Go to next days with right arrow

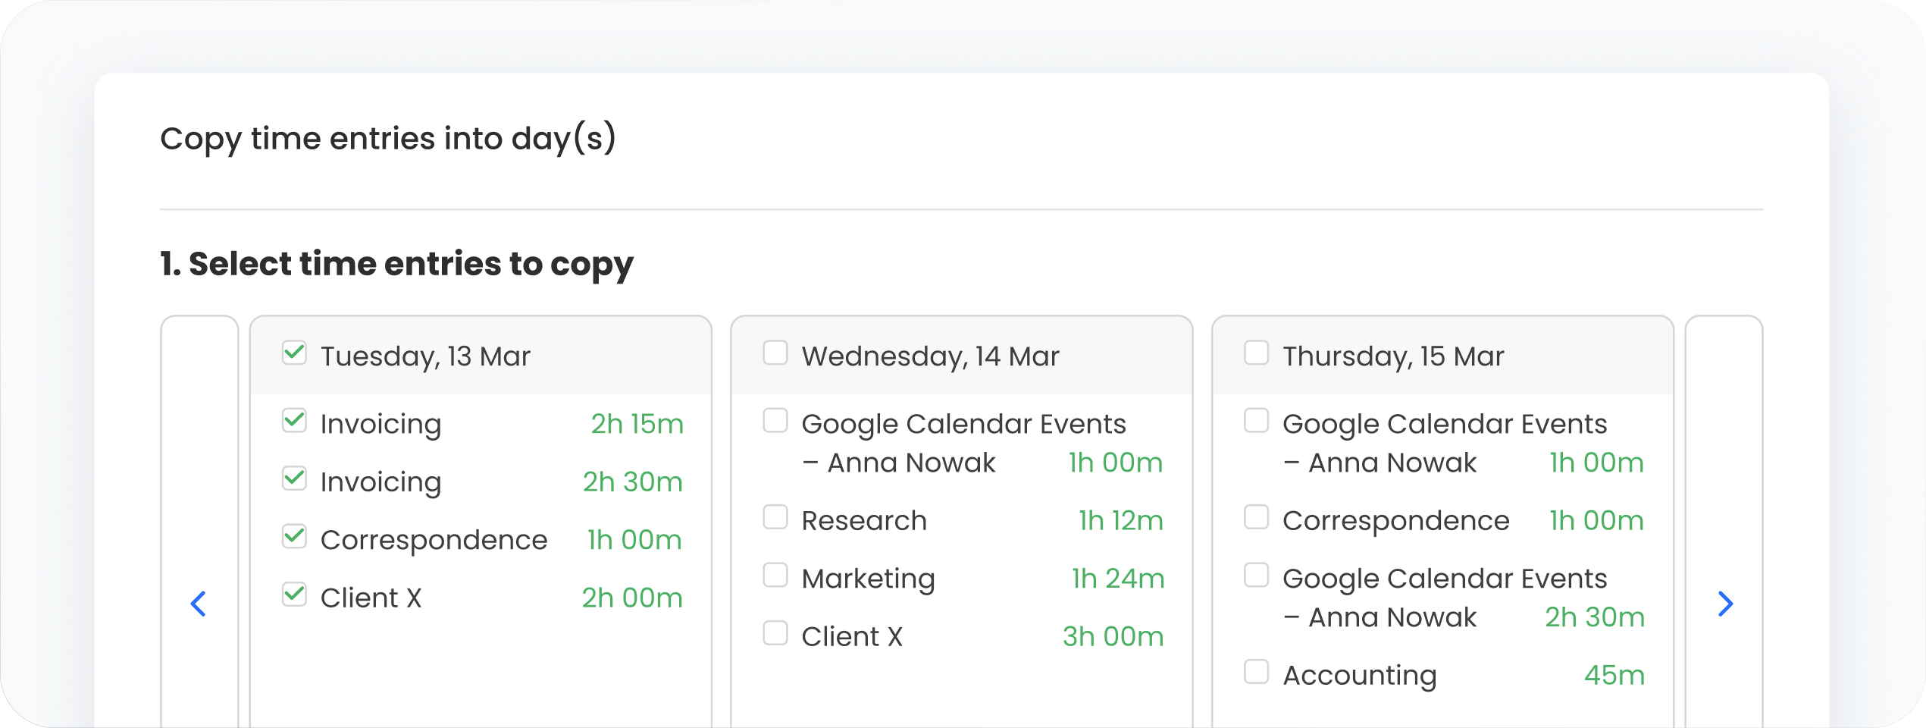pos(1725,604)
